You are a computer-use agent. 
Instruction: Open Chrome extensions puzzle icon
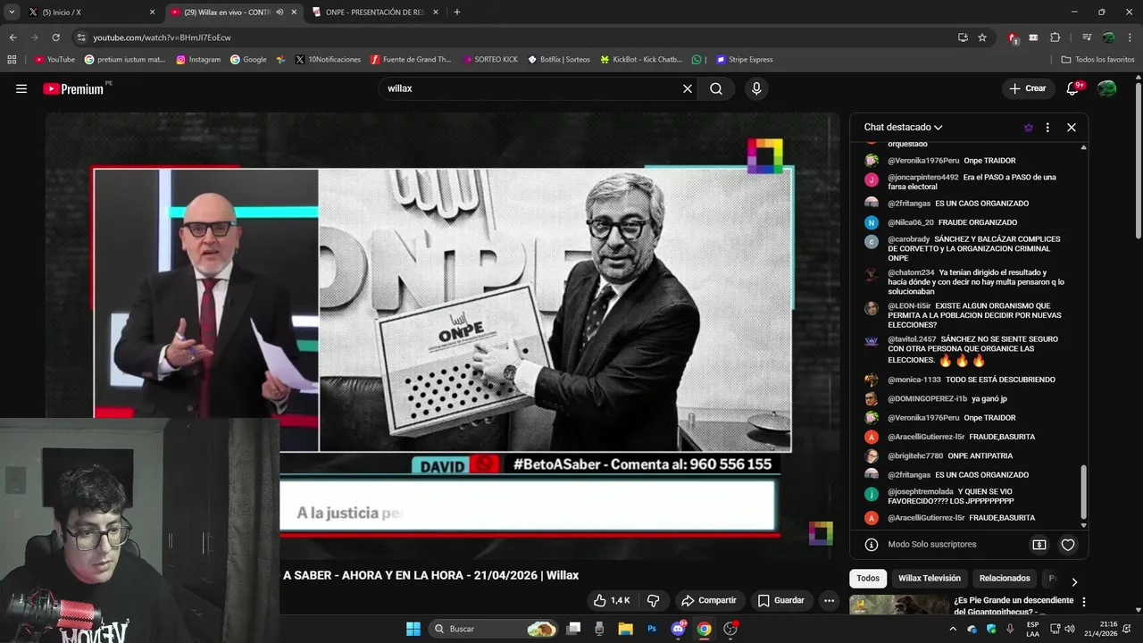(1055, 38)
